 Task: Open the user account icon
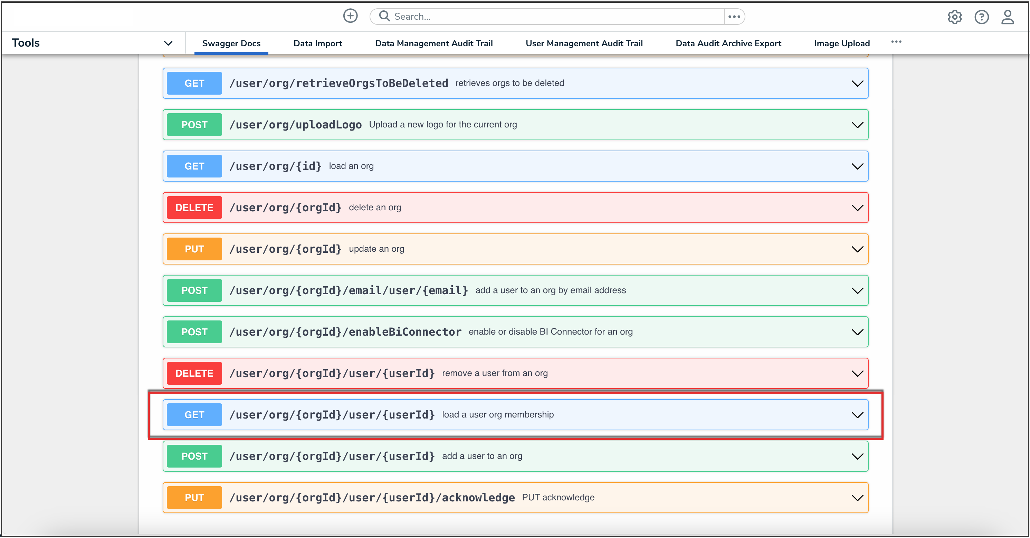pyautogui.click(x=1008, y=16)
